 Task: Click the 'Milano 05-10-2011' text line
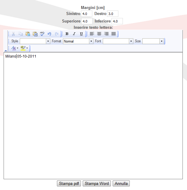pos(21,56)
